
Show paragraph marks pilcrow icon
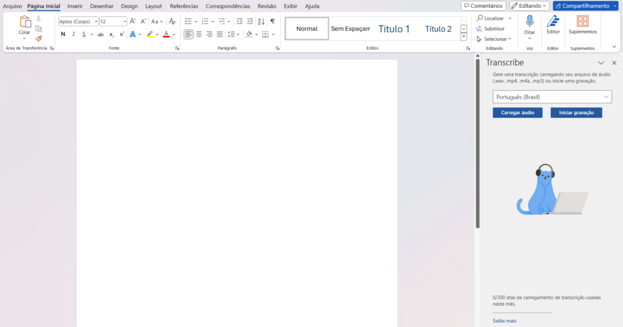pyautogui.click(x=273, y=21)
